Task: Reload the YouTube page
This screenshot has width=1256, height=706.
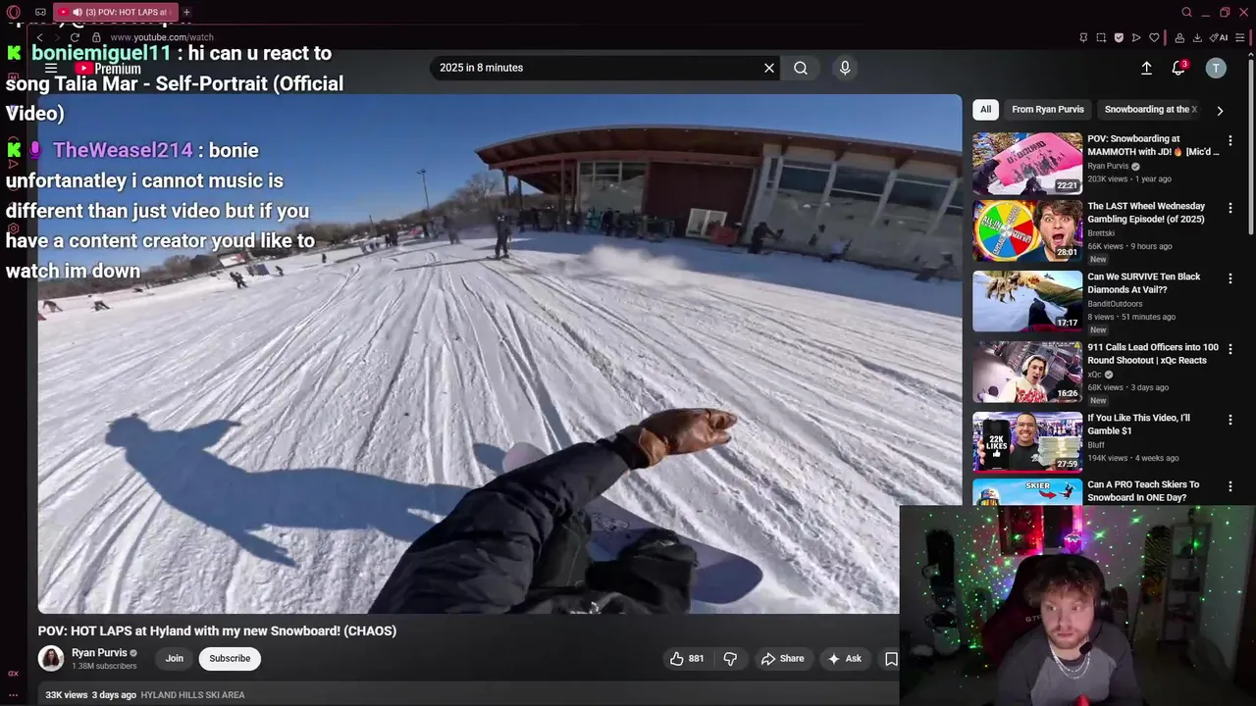Action: pyautogui.click(x=75, y=37)
